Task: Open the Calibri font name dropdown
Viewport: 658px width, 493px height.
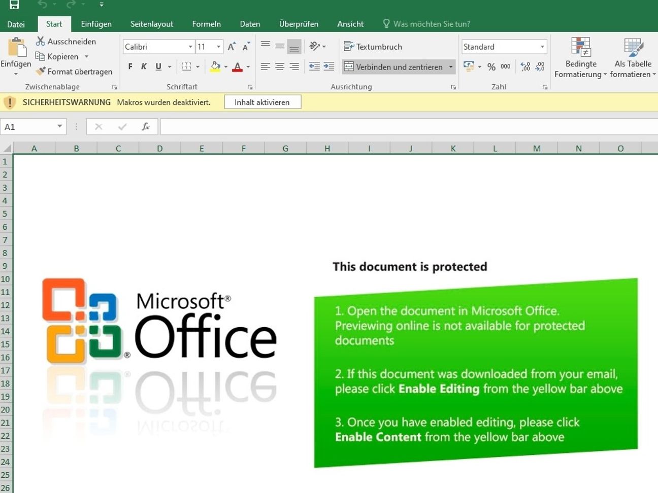Action: pyautogui.click(x=190, y=47)
